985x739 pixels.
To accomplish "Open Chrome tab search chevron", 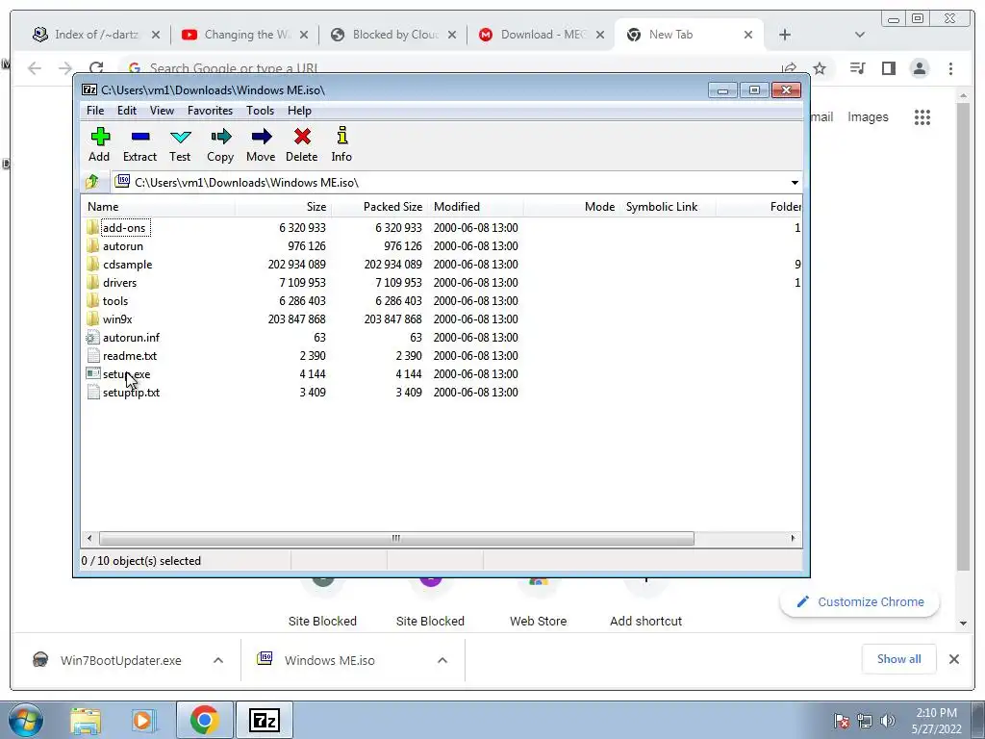I will tap(860, 35).
